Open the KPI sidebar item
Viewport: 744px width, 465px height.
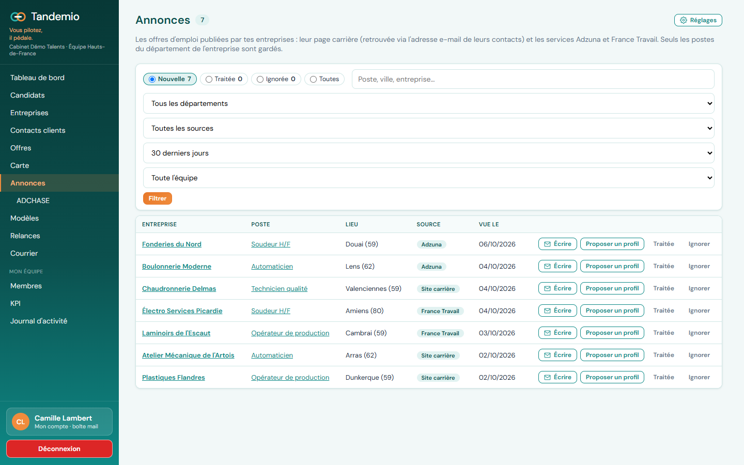59,303
